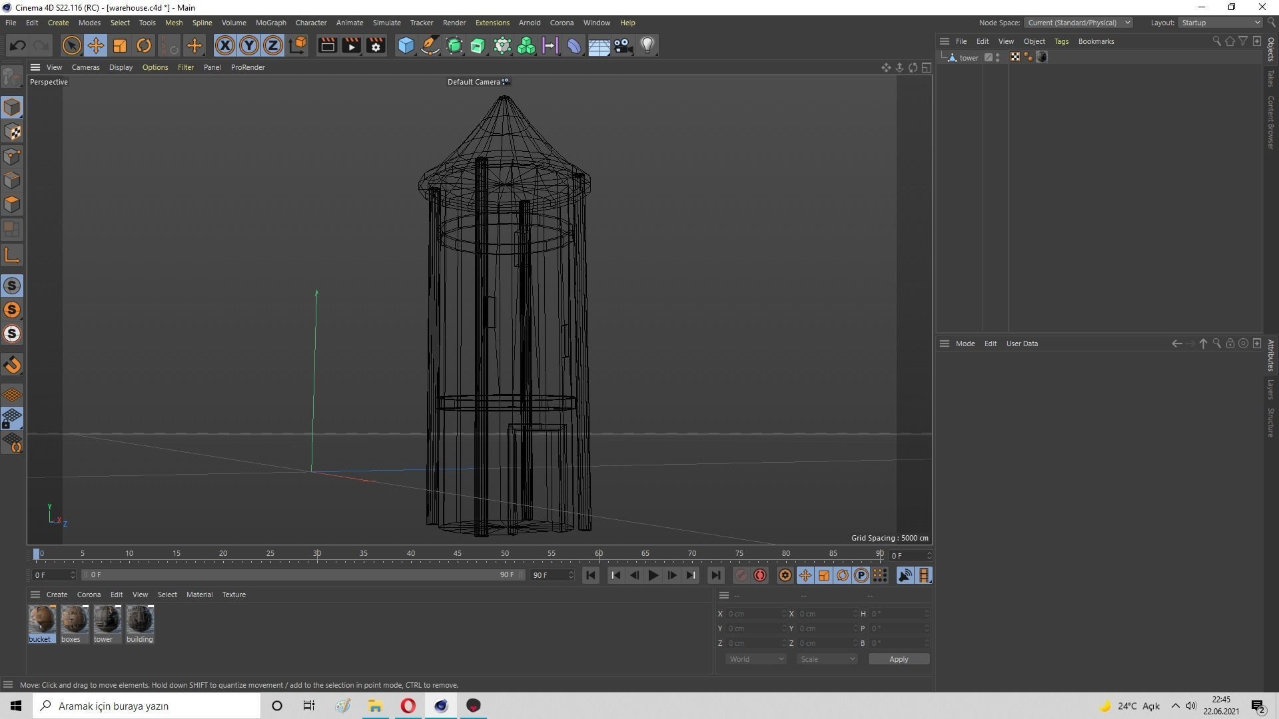This screenshot has width=1279, height=719.
Task: Open Edit Render Settings icon
Action: [x=376, y=45]
